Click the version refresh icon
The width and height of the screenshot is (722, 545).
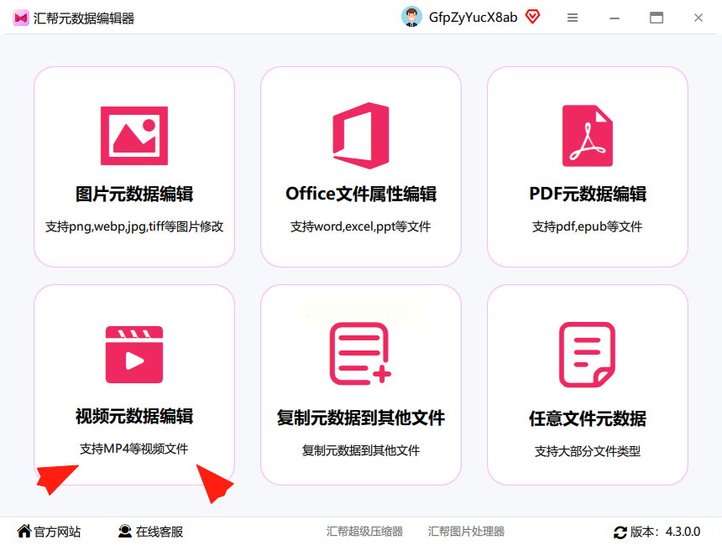pyautogui.click(x=620, y=532)
